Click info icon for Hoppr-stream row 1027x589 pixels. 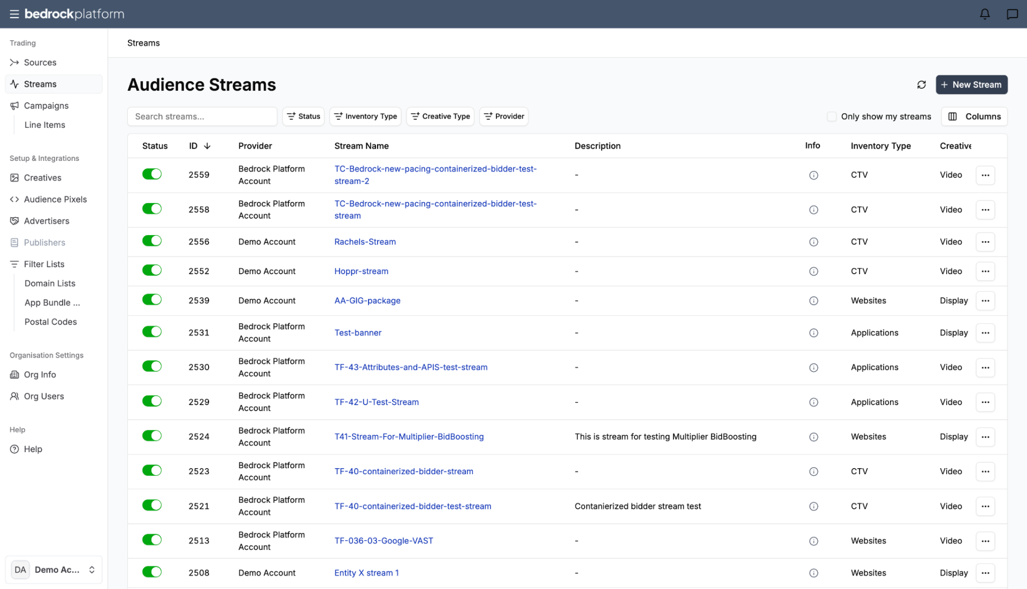814,271
